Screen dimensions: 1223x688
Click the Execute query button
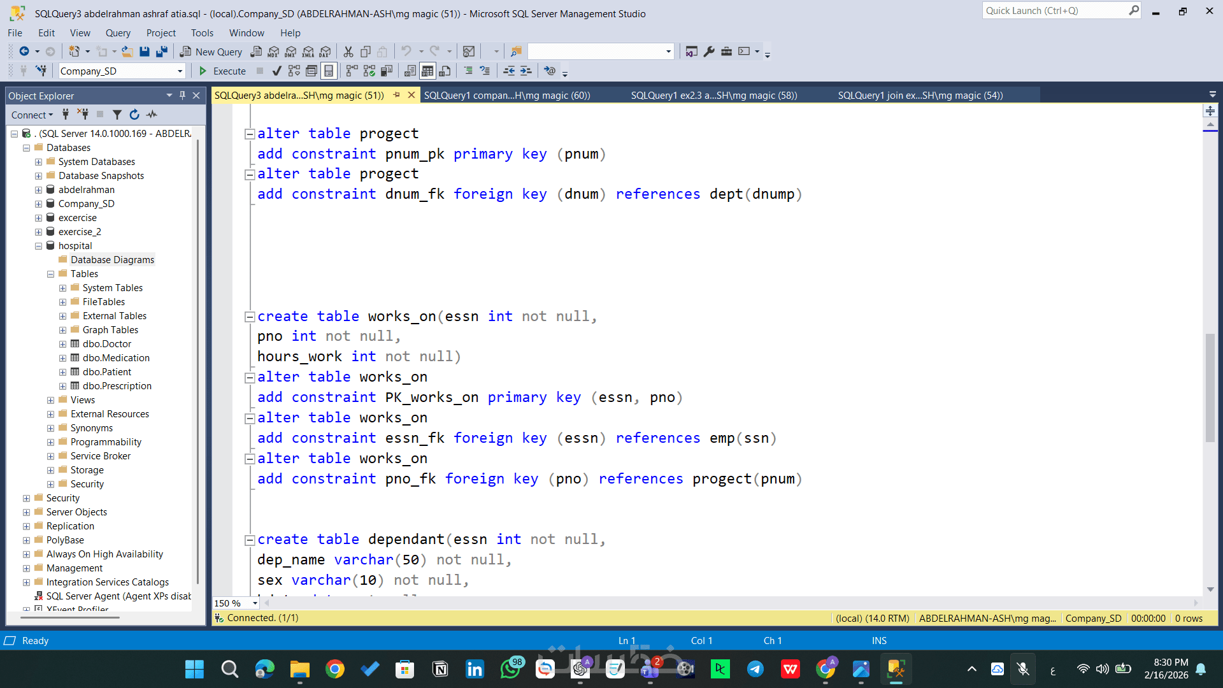pos(222,71)
